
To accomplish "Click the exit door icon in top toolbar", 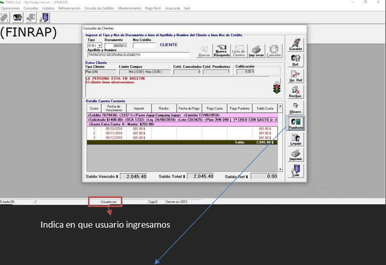I will click(x=45, y=18).
